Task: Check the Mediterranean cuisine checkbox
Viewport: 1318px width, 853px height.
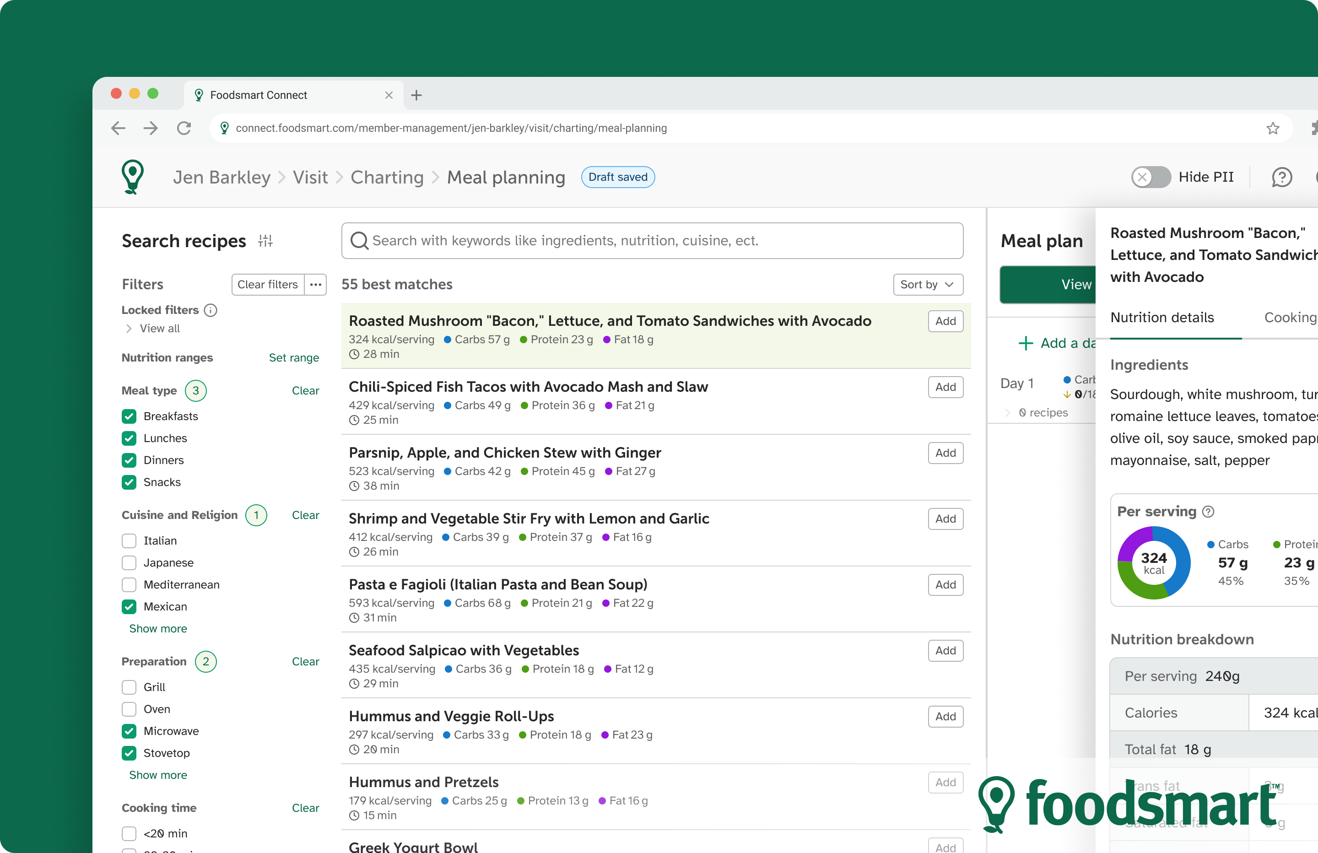Action: 129,585
